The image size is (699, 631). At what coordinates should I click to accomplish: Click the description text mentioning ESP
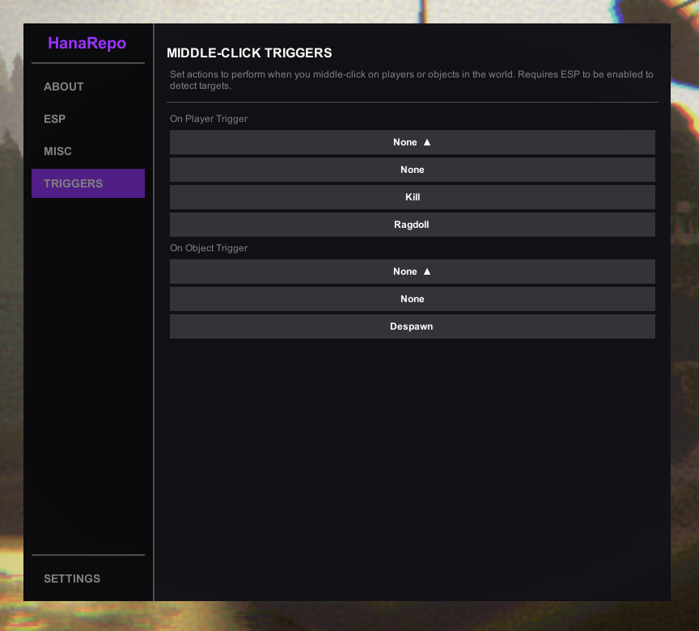tap(412, 80)
